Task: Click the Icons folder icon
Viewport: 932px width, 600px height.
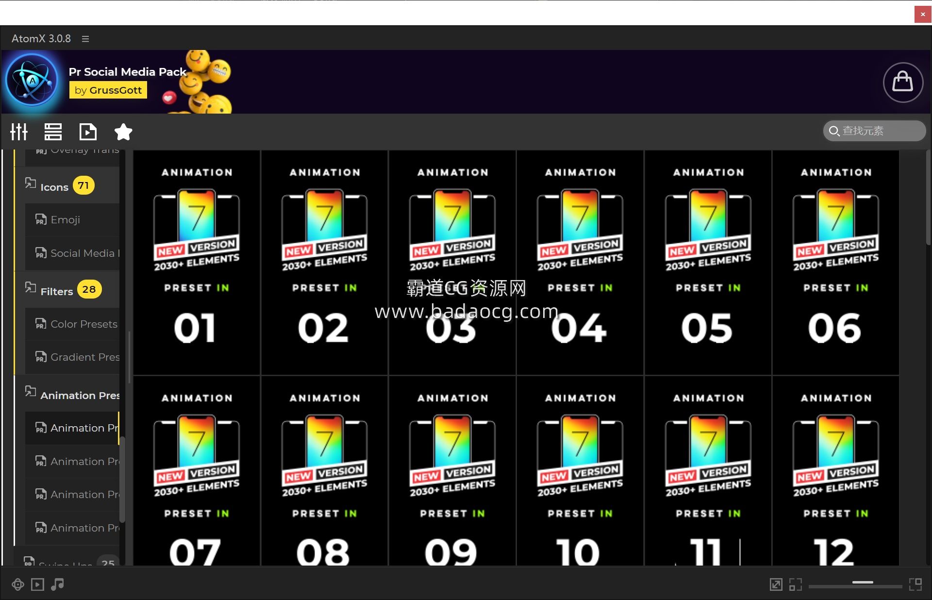Action: [31, 183]
